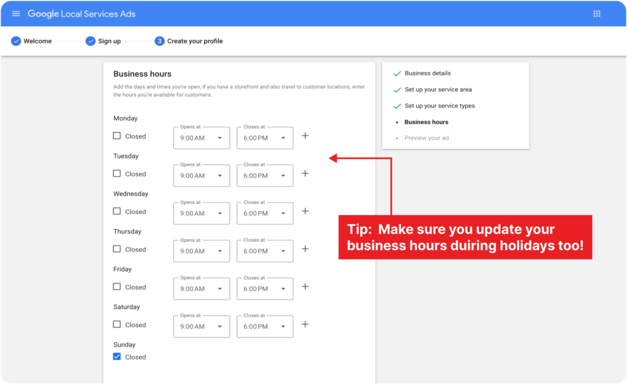Mark Tuesday as closed

point(117,174)
